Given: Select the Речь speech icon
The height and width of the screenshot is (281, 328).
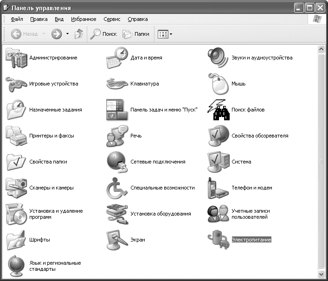Looking at the screenshot, I should point(117,136).
